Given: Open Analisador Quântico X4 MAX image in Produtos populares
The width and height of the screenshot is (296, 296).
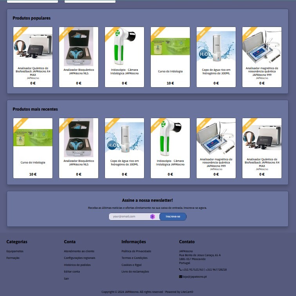Looking at the screenshot, I should coord(33,46).
